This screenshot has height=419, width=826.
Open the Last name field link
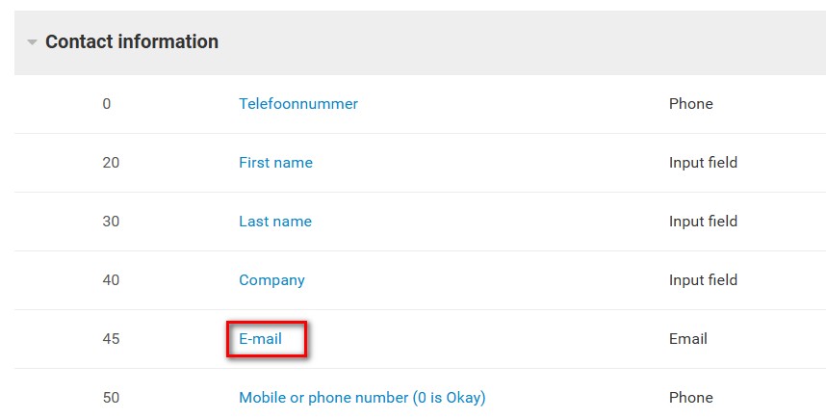(275, 222)
